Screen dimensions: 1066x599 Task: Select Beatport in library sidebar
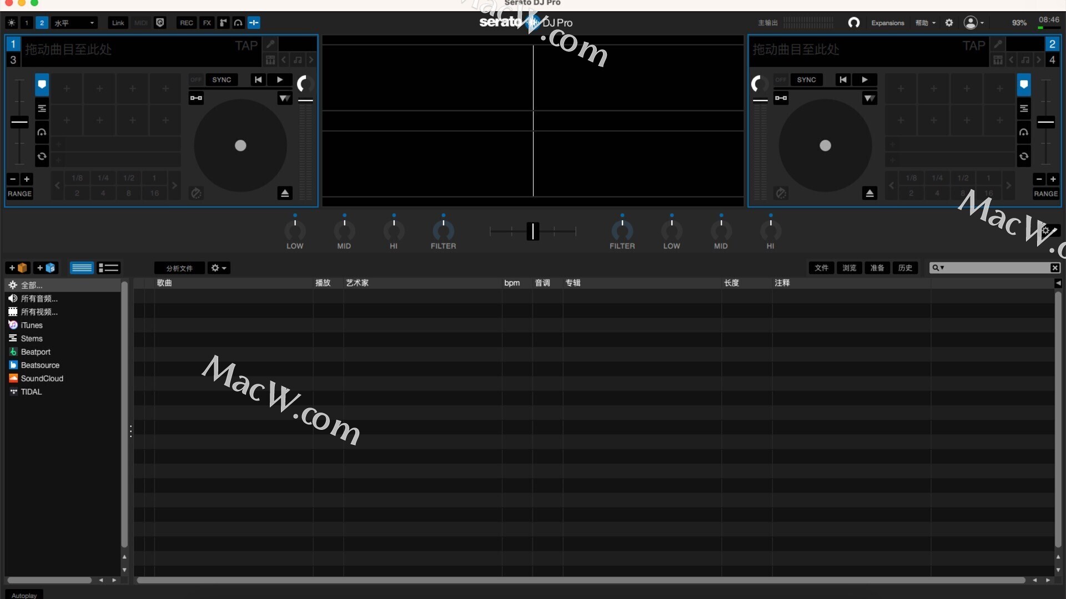pyautogui.click(x=36, y=352)
